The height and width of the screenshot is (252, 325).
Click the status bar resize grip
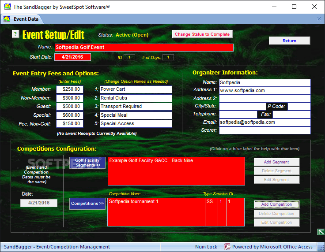[321, 248]
